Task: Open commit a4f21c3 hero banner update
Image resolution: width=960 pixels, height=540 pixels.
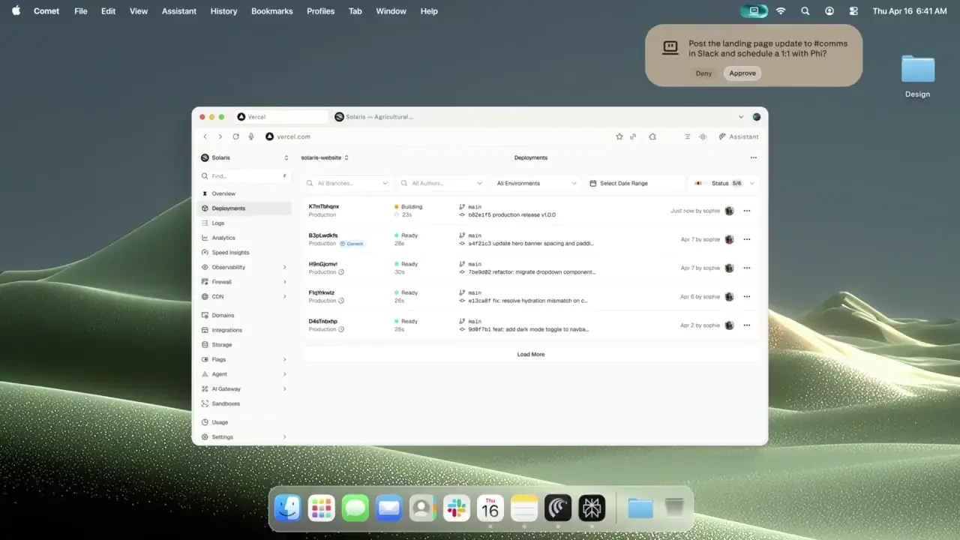Action: (x=531, y=244)
